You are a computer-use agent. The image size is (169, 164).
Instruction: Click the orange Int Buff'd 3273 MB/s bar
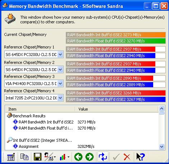pyautogui.click(x=116, y=35)
